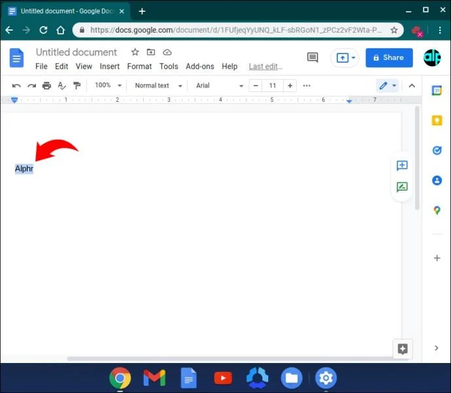Open the Tools menu
This screenshot has width=451, height=393.
coord(169,67)
